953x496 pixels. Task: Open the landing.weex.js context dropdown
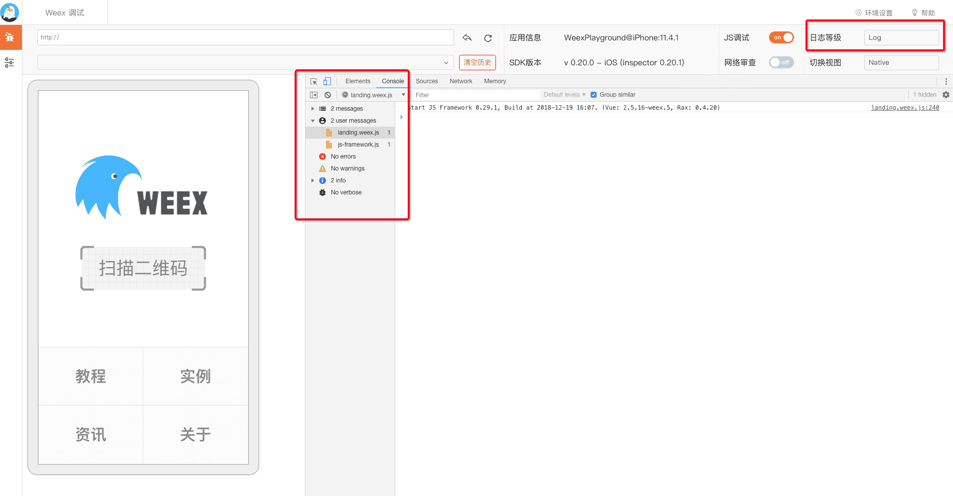coord(373,95)
